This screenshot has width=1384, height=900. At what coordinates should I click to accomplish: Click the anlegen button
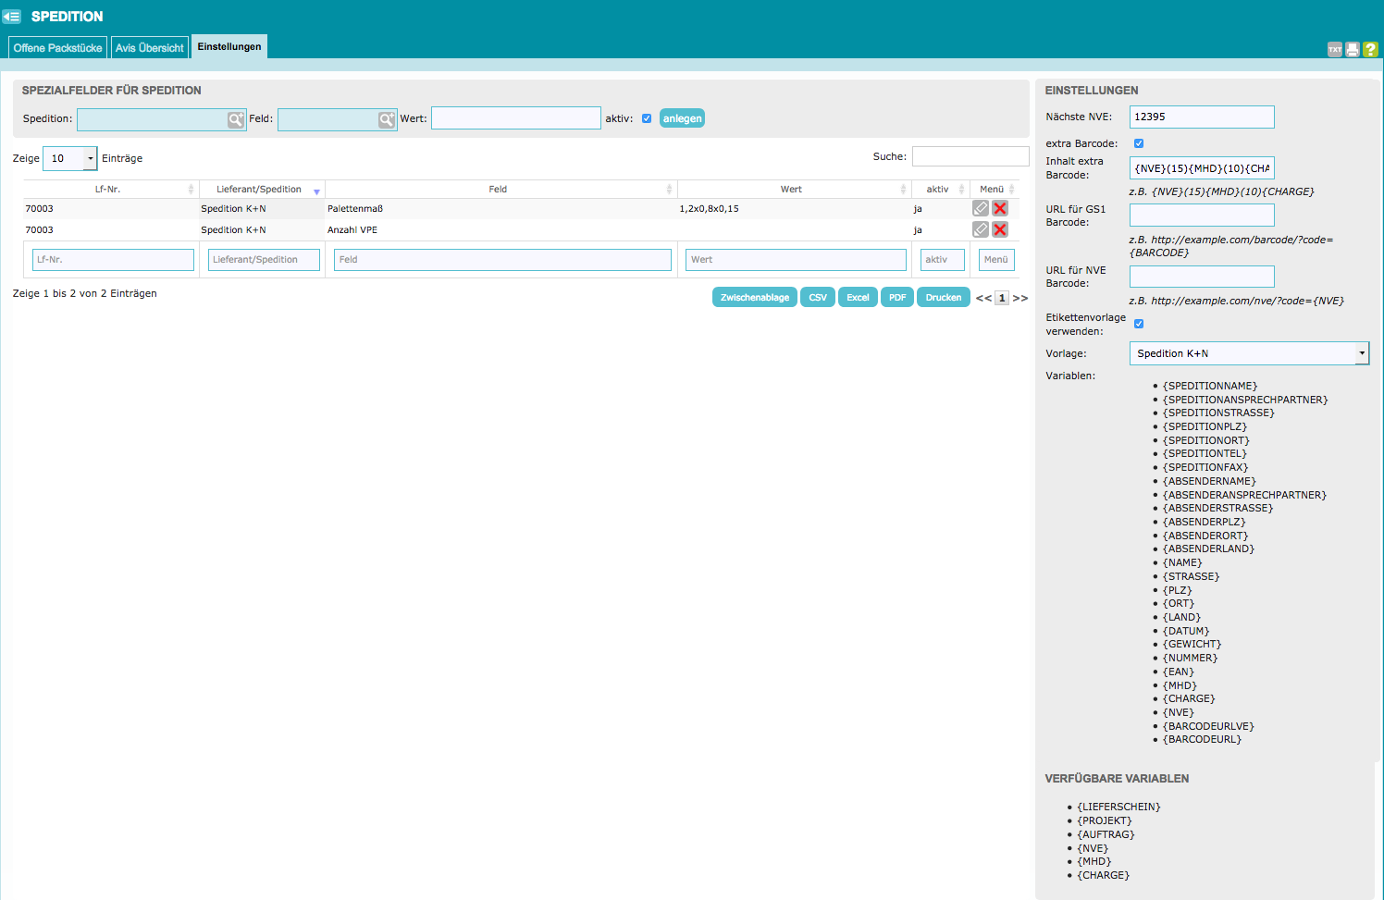(x=682, y=118)
